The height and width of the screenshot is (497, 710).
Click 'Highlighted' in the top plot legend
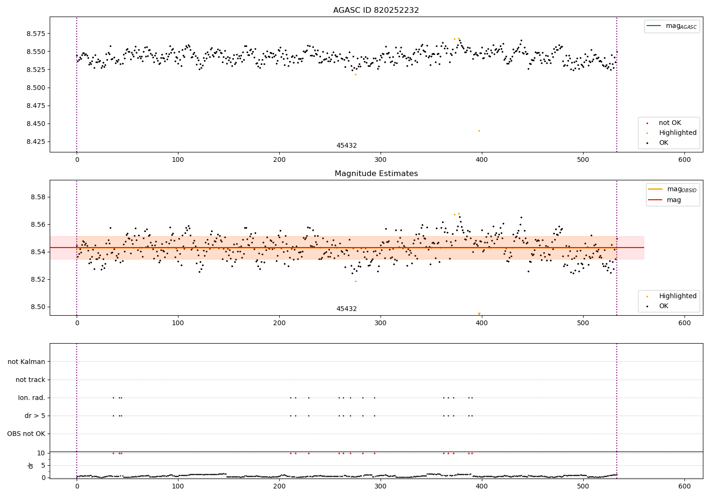tap(677, 133)
